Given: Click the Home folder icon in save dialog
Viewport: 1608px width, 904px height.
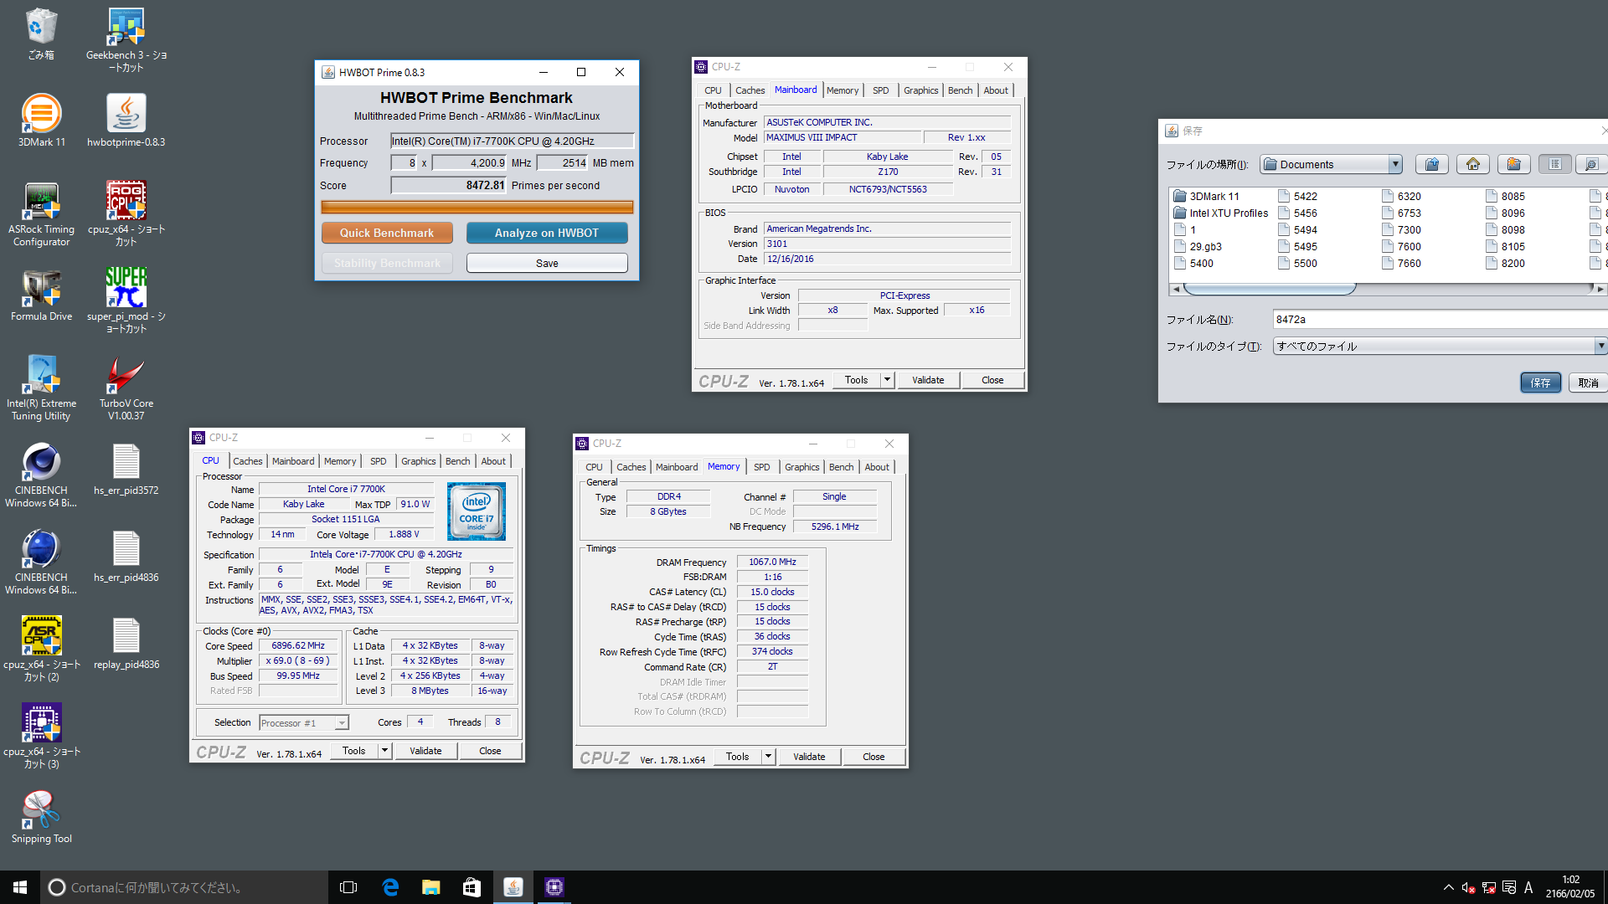Looking at the screenshot, I should [x=1473, y=164].
